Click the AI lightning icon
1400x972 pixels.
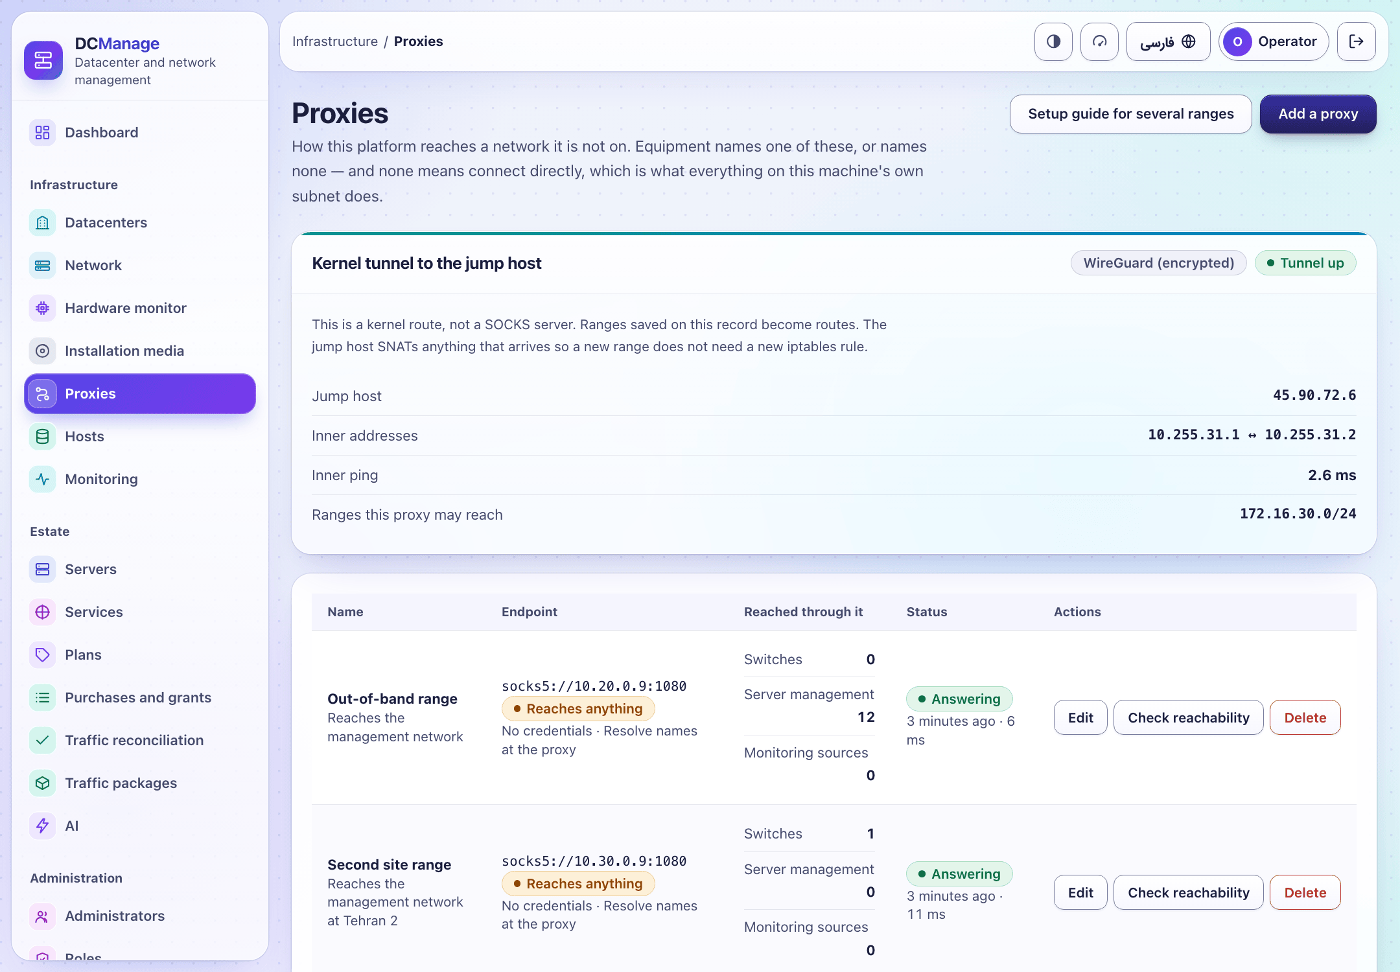42,826
